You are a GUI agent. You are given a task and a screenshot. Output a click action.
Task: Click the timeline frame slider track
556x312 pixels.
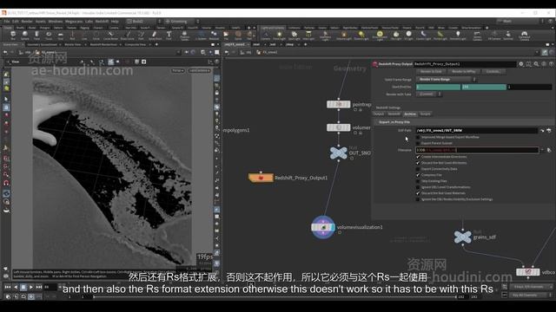[275, 296]
